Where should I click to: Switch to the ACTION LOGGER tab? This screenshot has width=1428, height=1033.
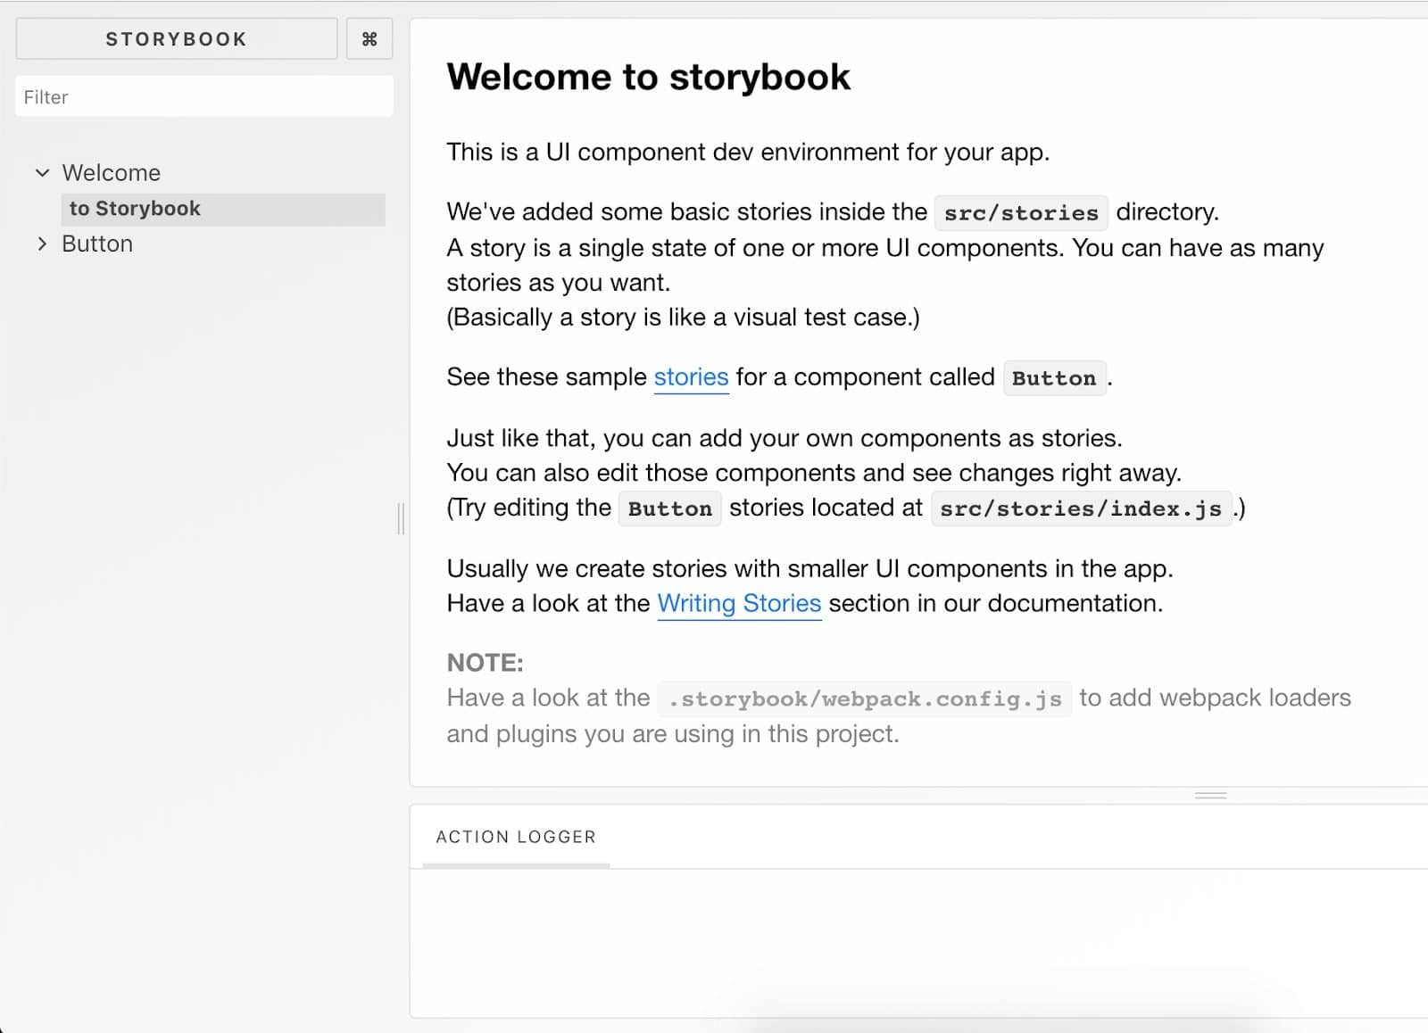click(x=515, y=837)
